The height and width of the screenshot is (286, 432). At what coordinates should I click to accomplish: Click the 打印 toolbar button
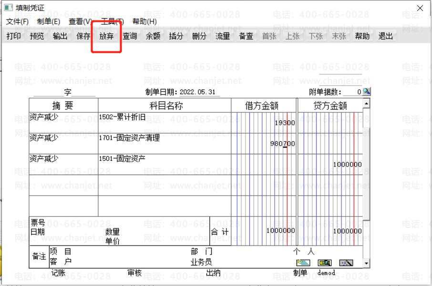(14, 36)
